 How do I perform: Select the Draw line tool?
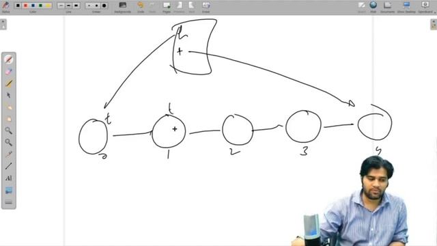(9, 166)
